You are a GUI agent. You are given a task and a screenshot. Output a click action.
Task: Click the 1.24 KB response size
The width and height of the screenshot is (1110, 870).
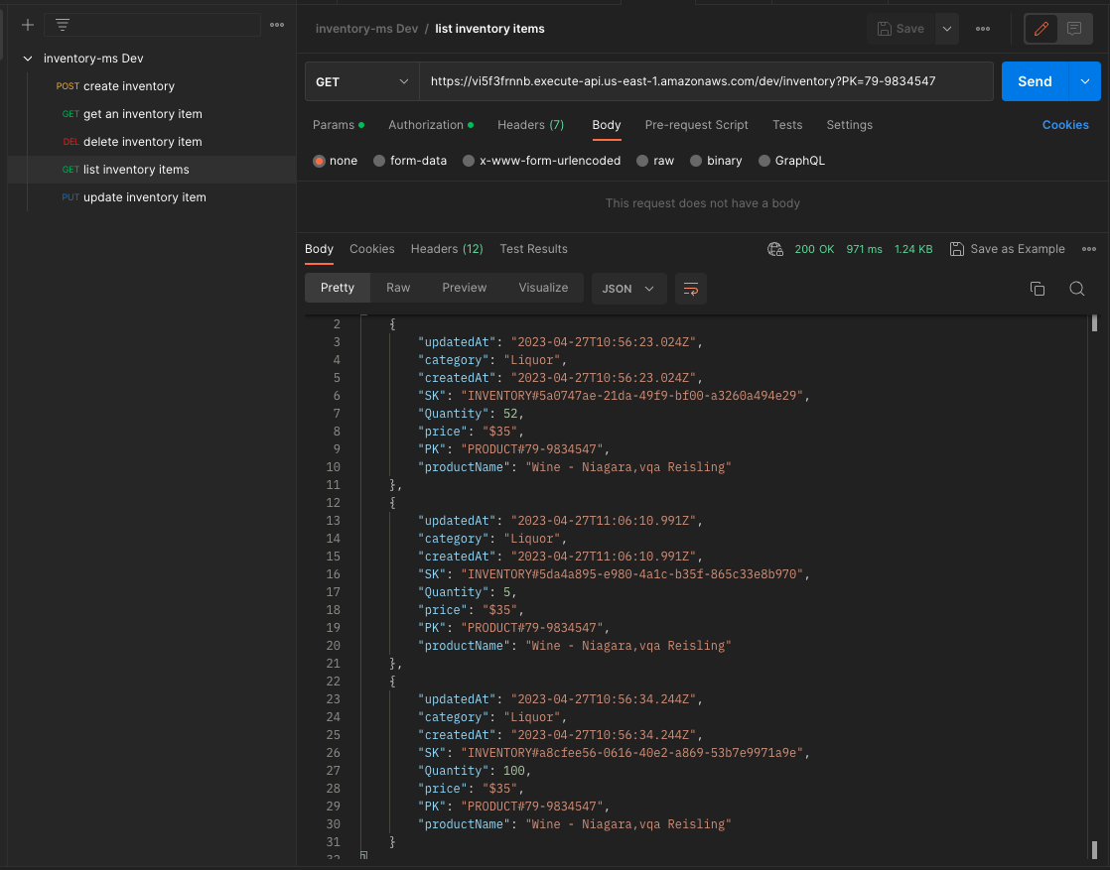point(913,249)
